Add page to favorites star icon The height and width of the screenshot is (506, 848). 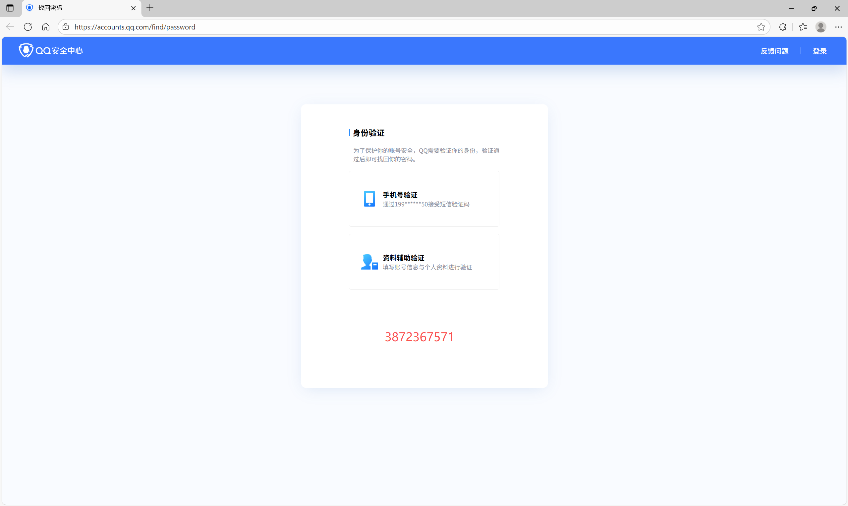[761, 27]
